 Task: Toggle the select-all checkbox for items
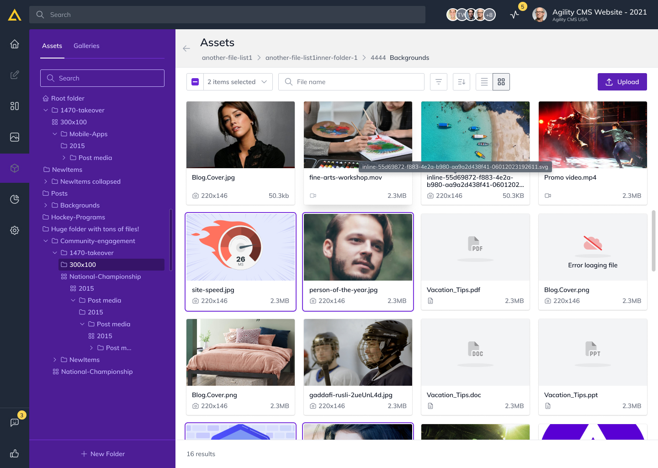pyautogui.click(x=195, y=82)
